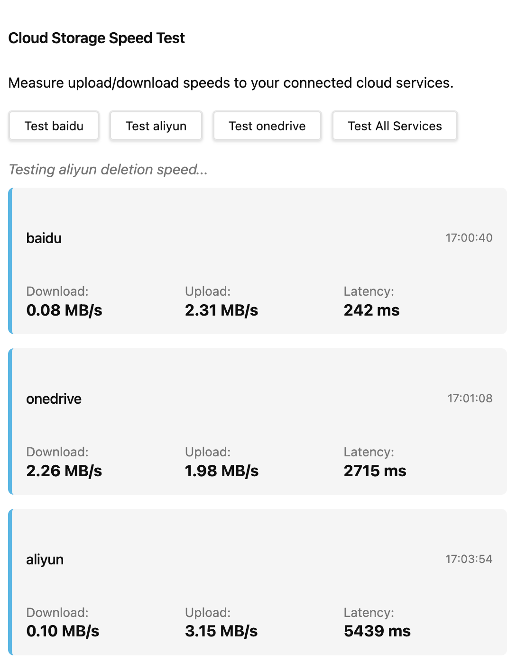517x671 pixels.
Task: Click baidu latency value 242 ms
Action: (371, 310)
